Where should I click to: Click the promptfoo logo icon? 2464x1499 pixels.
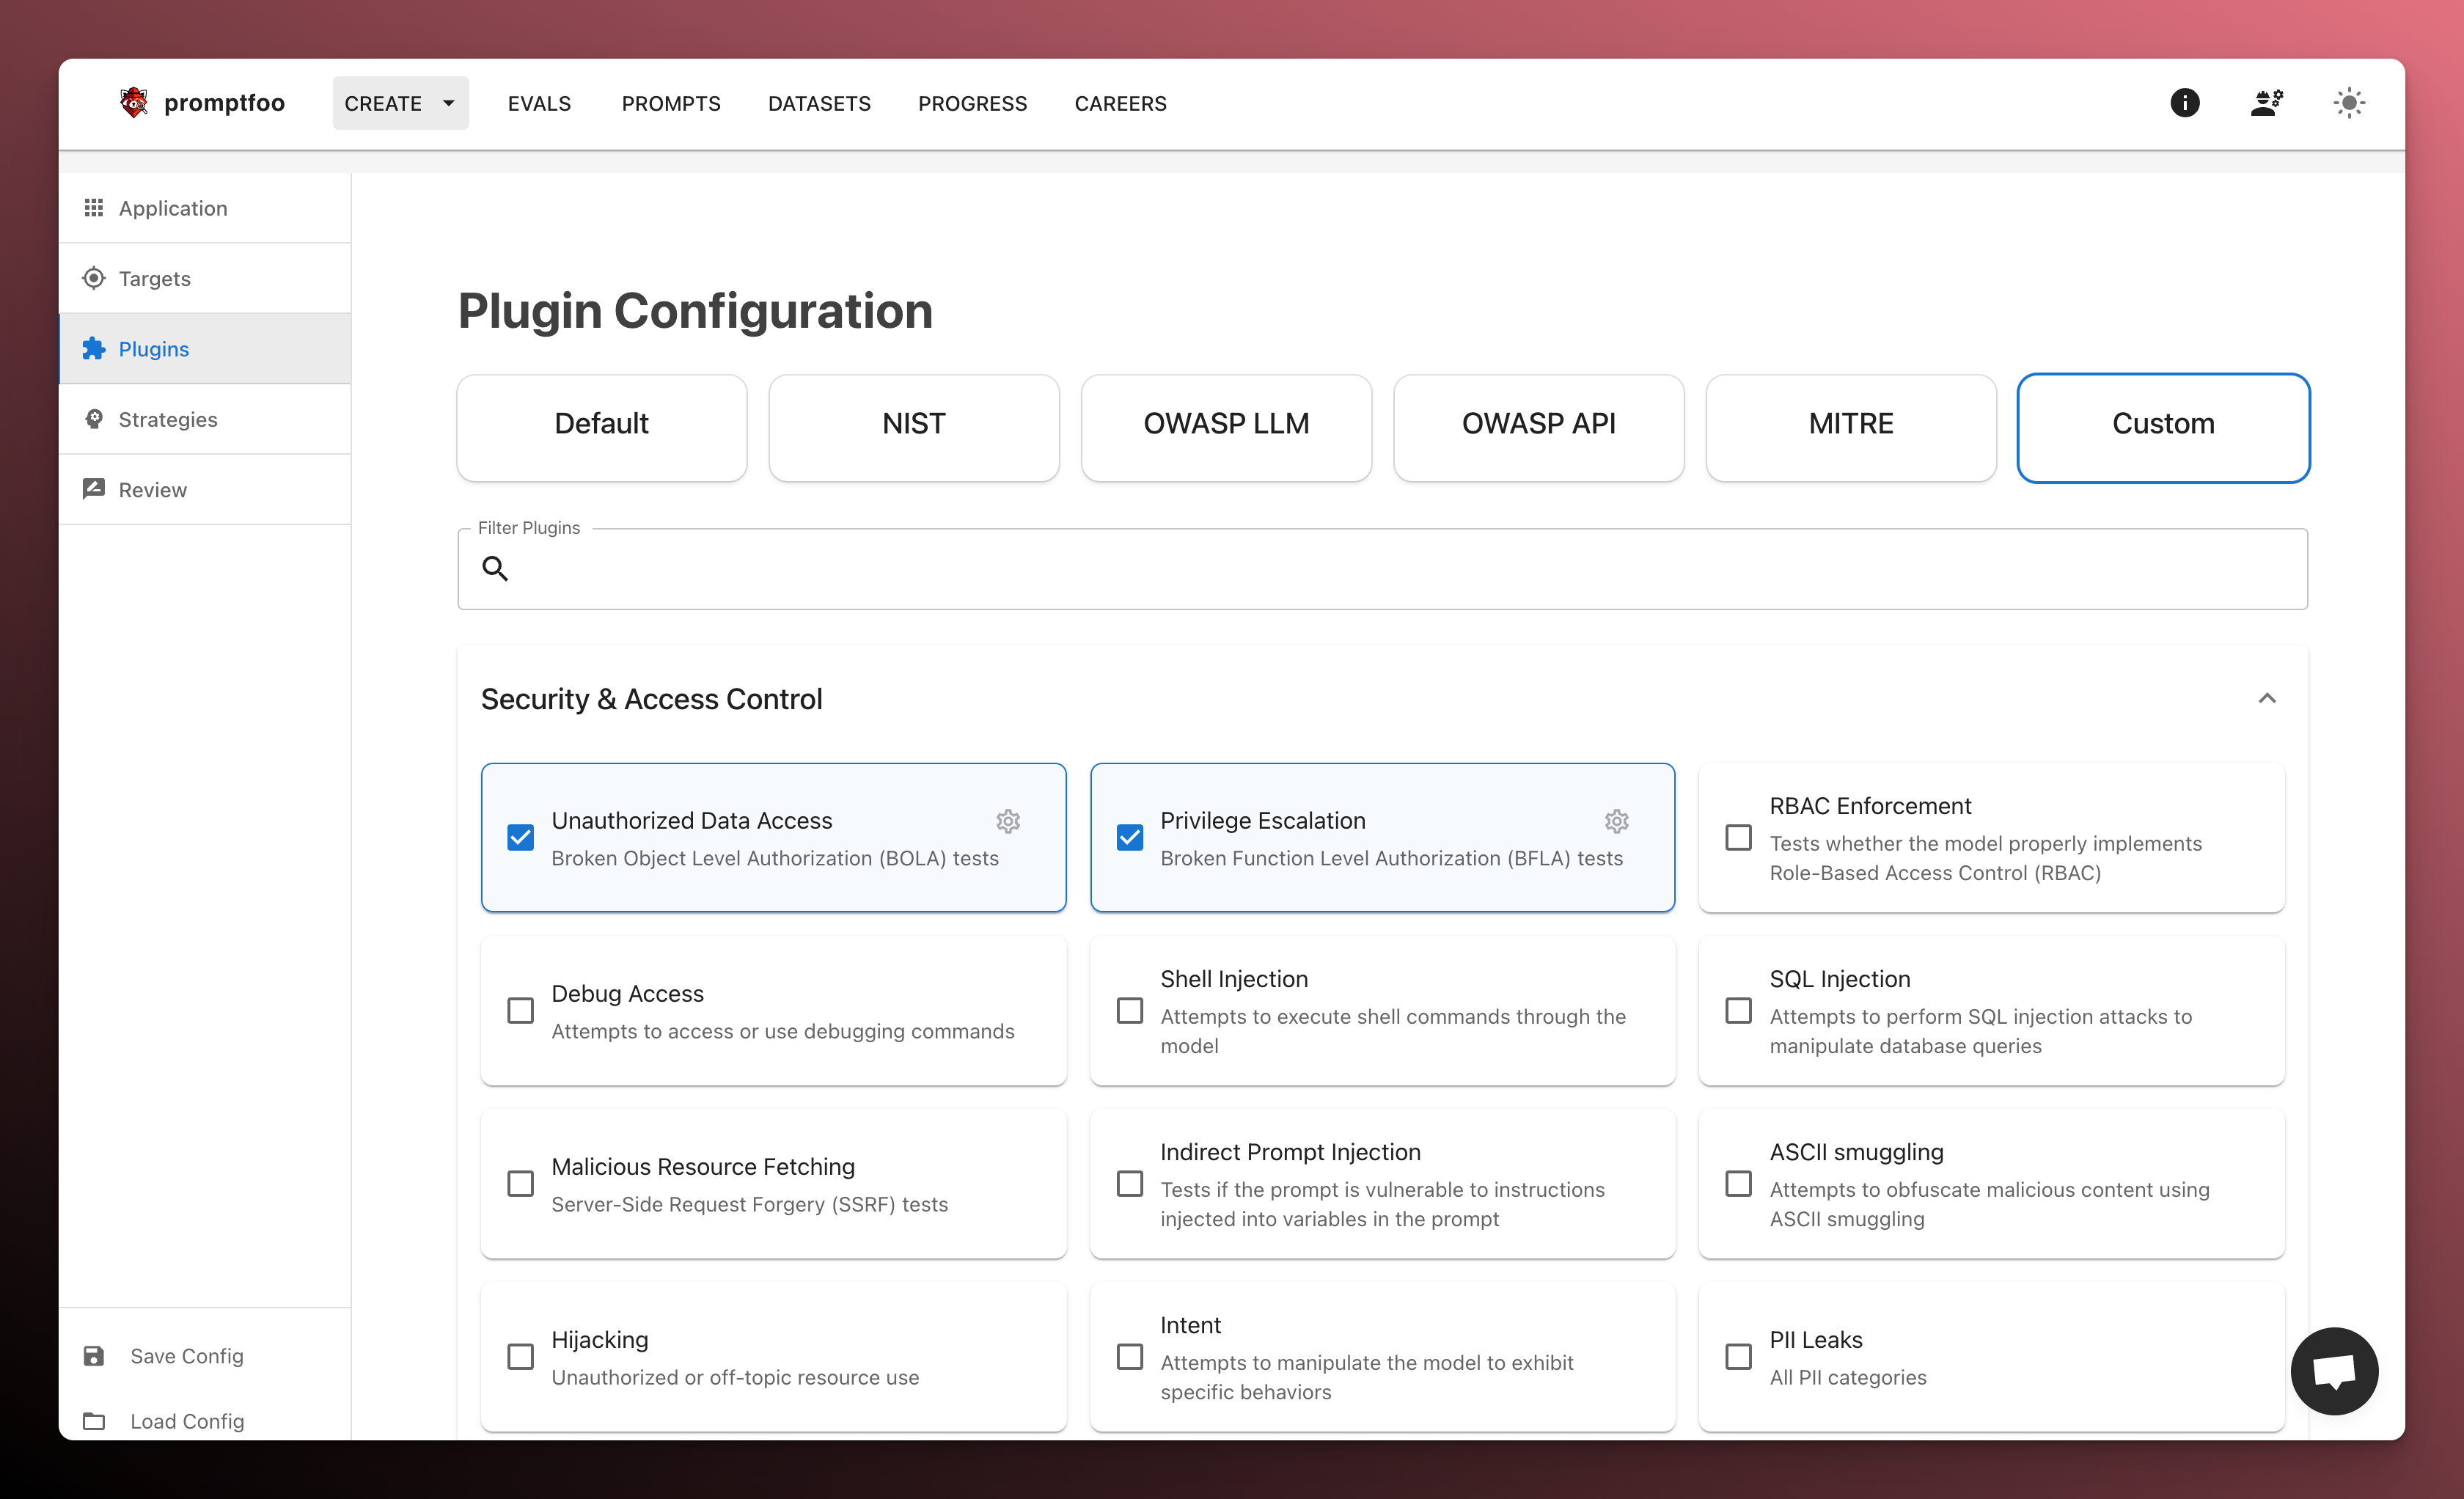133,103
